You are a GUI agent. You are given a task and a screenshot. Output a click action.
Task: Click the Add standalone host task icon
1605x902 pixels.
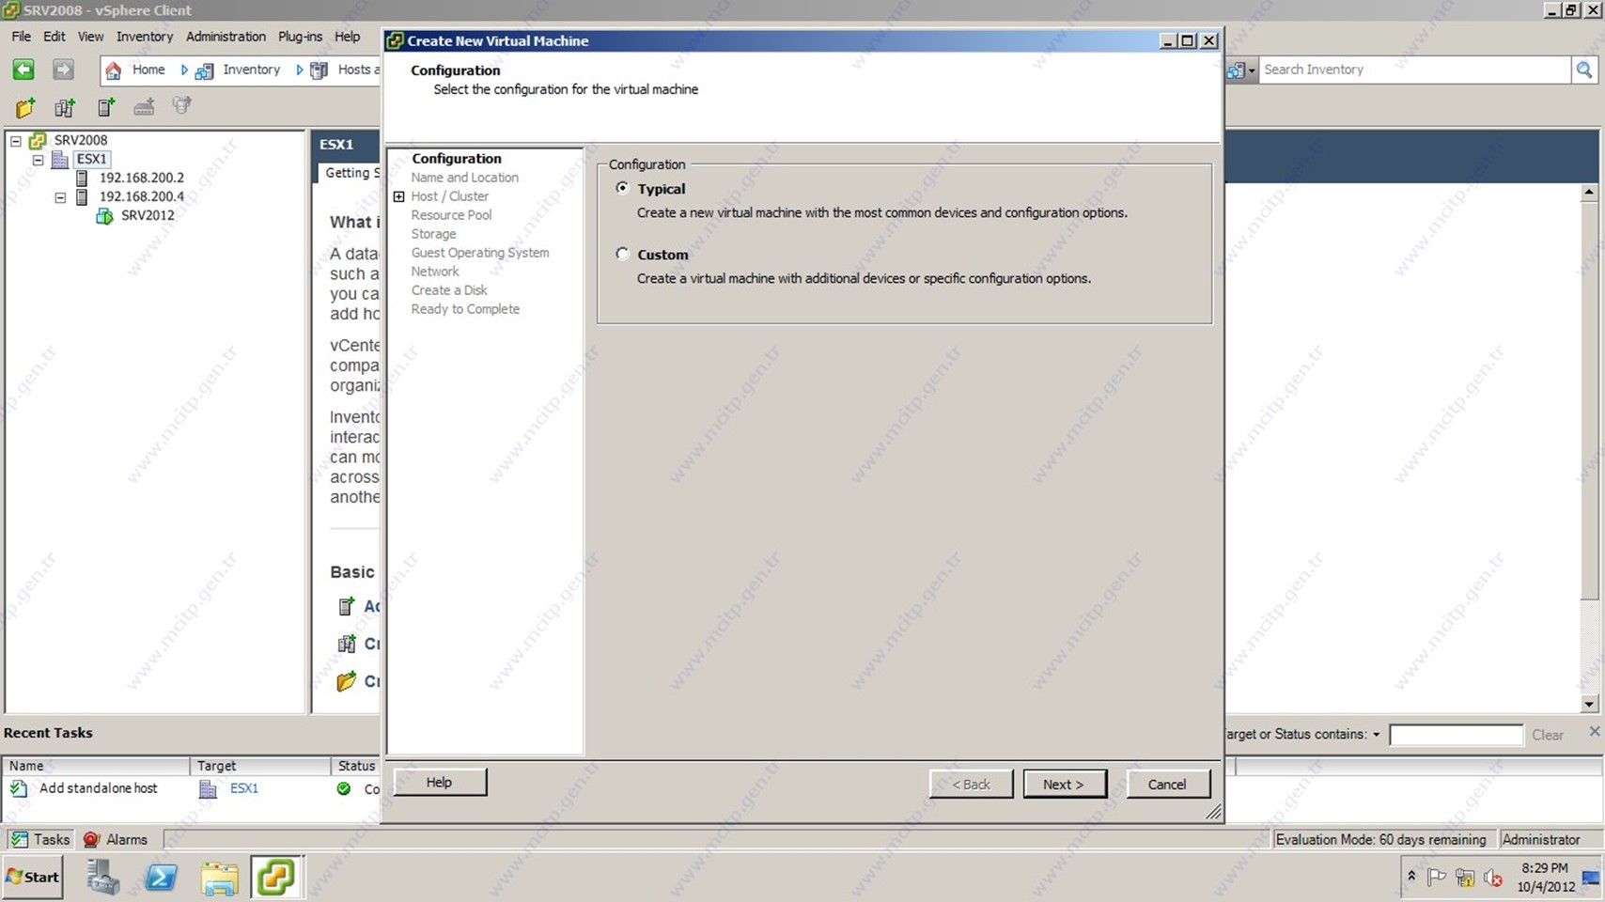click(x=19, y=788)
